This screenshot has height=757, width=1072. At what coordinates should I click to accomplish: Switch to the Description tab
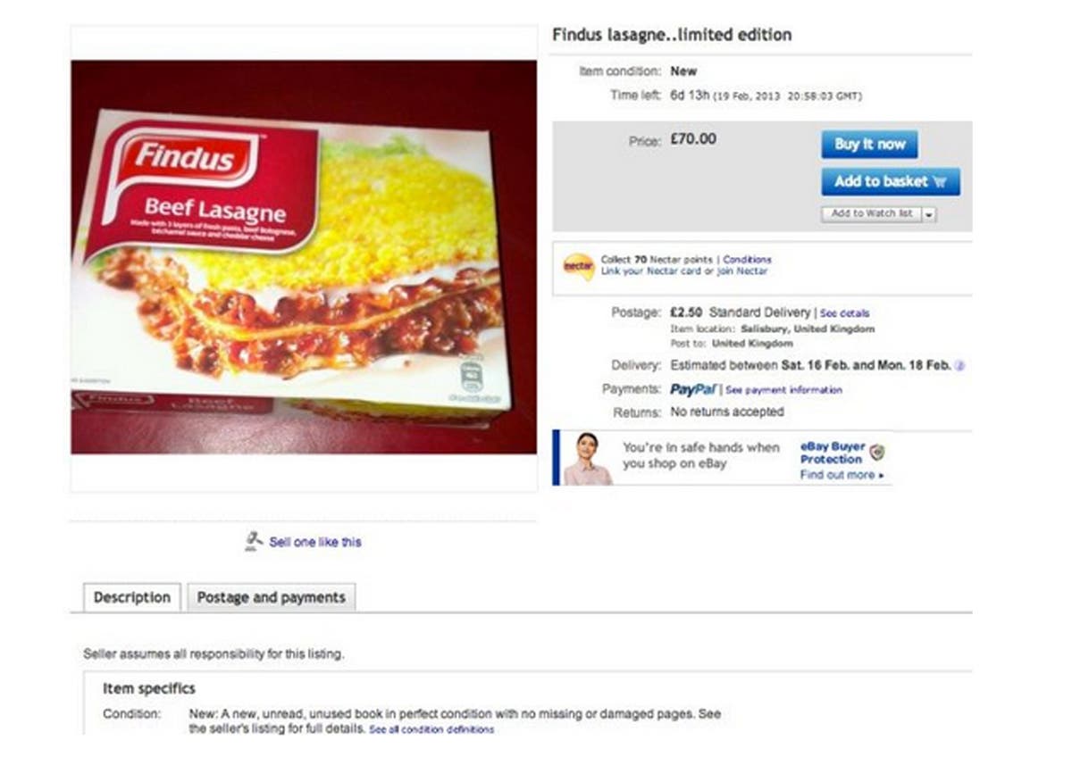coord(131,597)
